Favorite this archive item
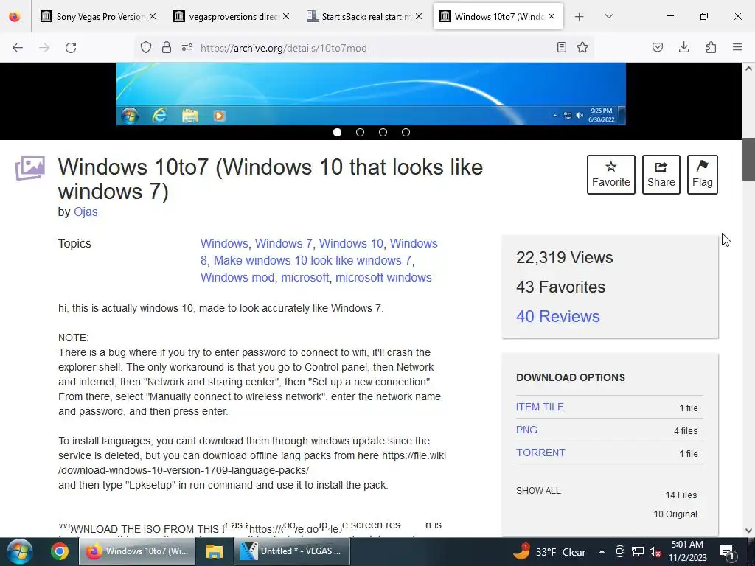The height and width of the screenshot is (566, 755). (611, 175)
